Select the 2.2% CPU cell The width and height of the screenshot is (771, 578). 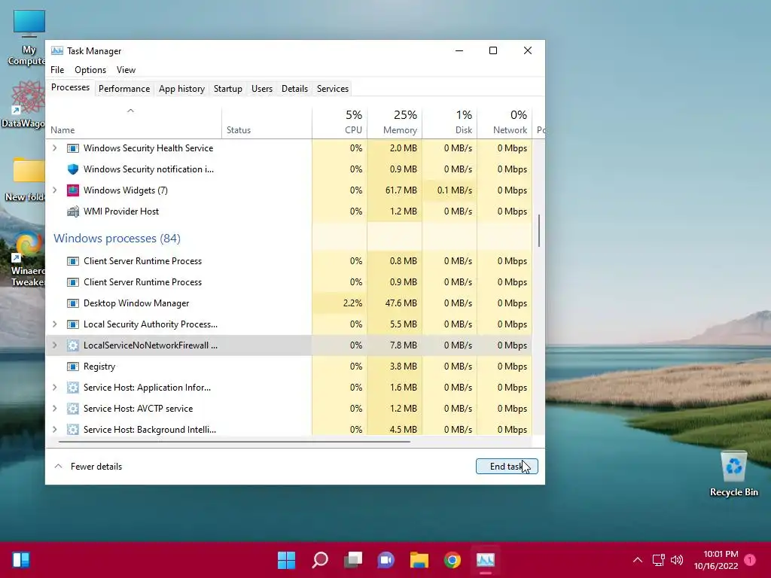point(340,303)
